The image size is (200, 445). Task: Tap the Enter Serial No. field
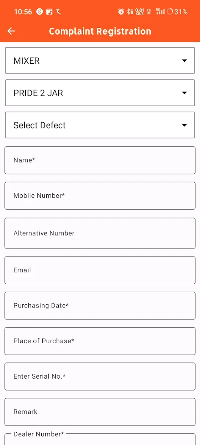(100, 376)
